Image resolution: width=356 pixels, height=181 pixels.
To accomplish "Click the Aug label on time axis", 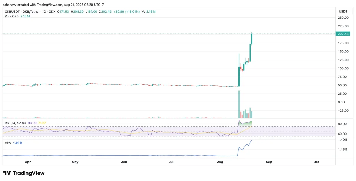I will [x=220, y=162].
